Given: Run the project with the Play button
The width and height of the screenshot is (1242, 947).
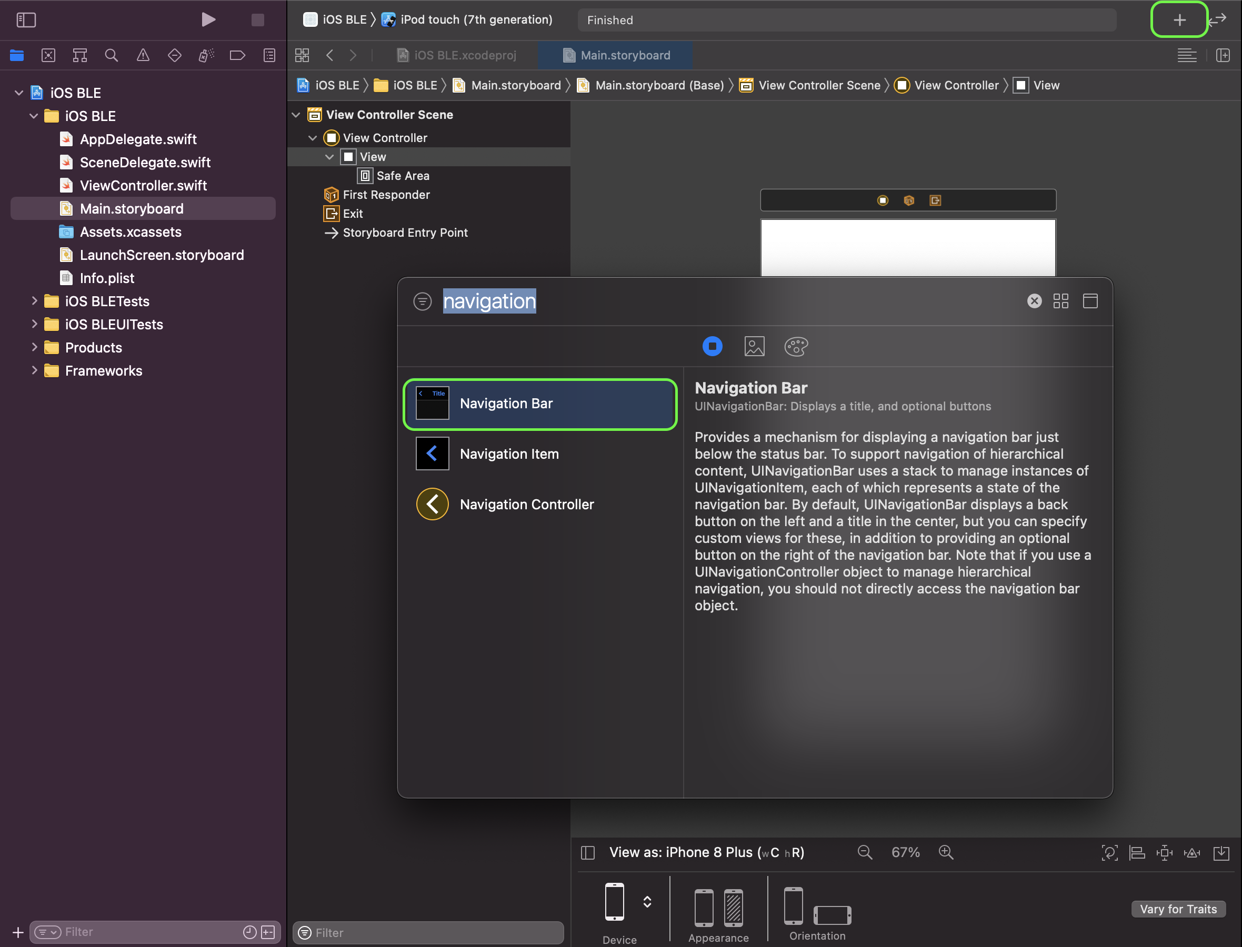Looking at the screenshot, I should (208, 20).
